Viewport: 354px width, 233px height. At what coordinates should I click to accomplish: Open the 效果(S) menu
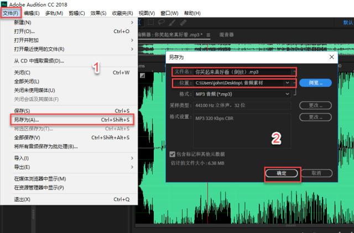click(98, 13)
